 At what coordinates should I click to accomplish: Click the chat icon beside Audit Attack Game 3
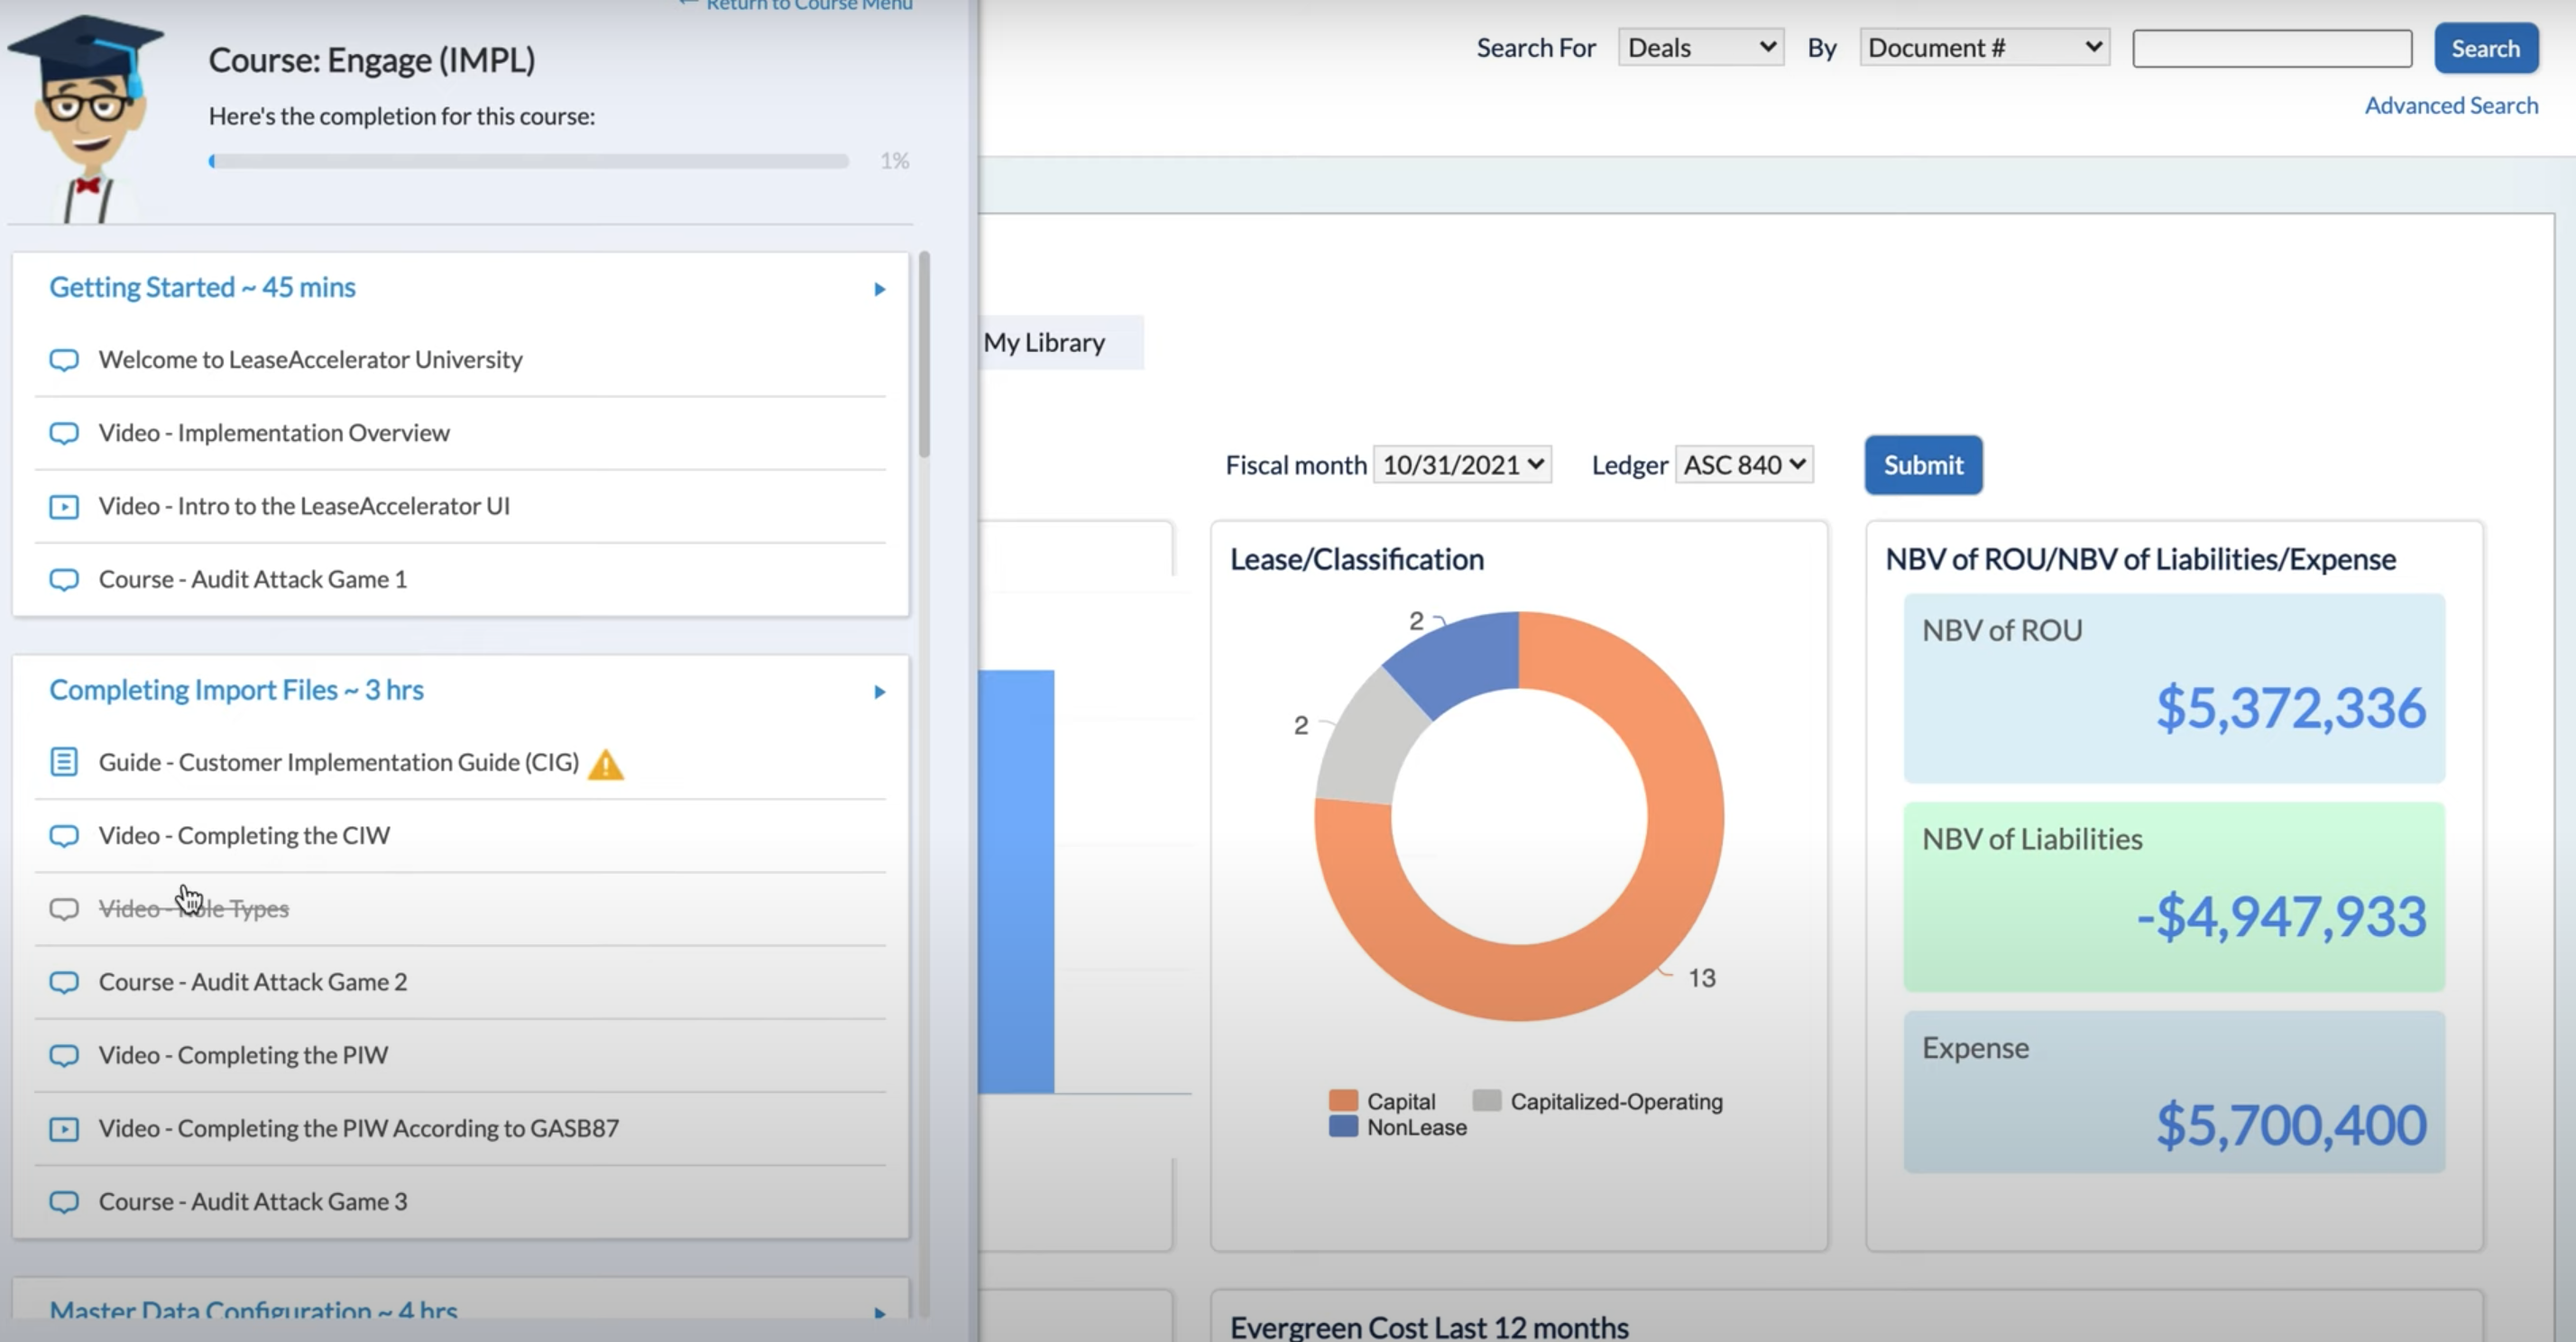64,1202
